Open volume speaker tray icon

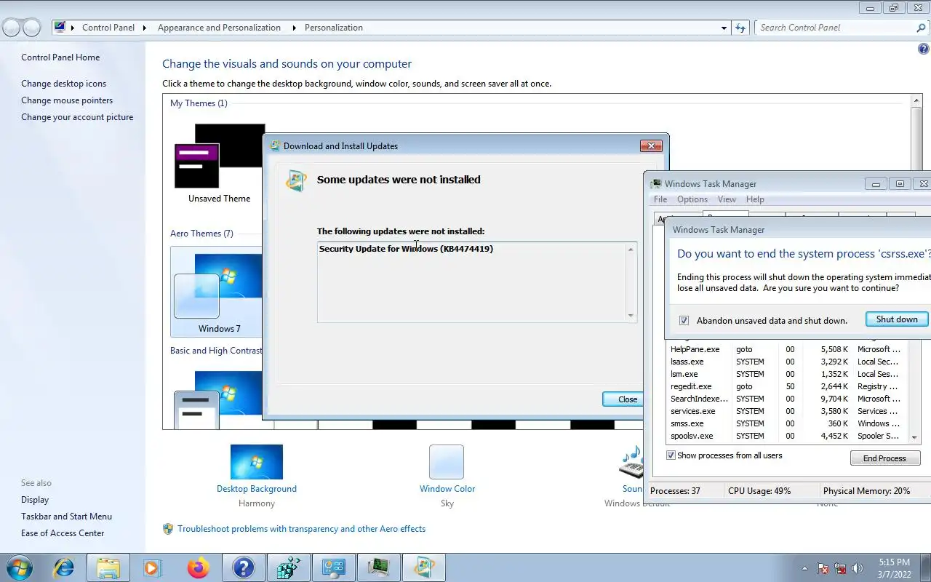pos(858,568)
